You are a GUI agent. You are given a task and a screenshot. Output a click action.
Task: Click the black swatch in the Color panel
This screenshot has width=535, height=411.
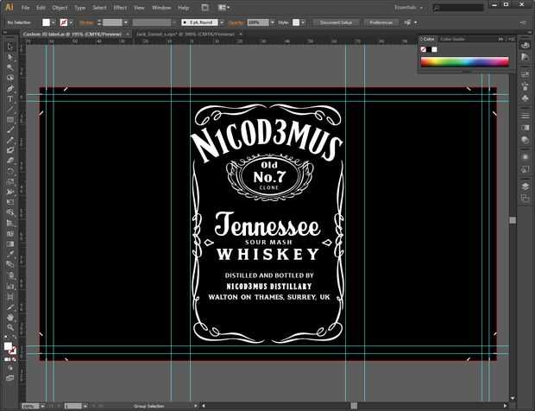pyautogui.click(x=429, y=49)
